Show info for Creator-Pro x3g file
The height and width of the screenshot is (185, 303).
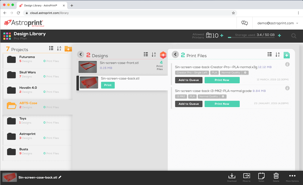287,64
